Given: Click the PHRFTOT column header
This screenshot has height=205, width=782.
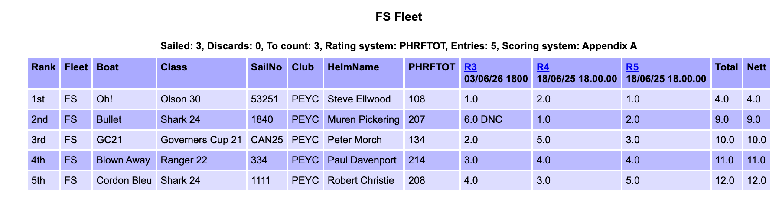Looking at the screenshot, I should (432, 73).
